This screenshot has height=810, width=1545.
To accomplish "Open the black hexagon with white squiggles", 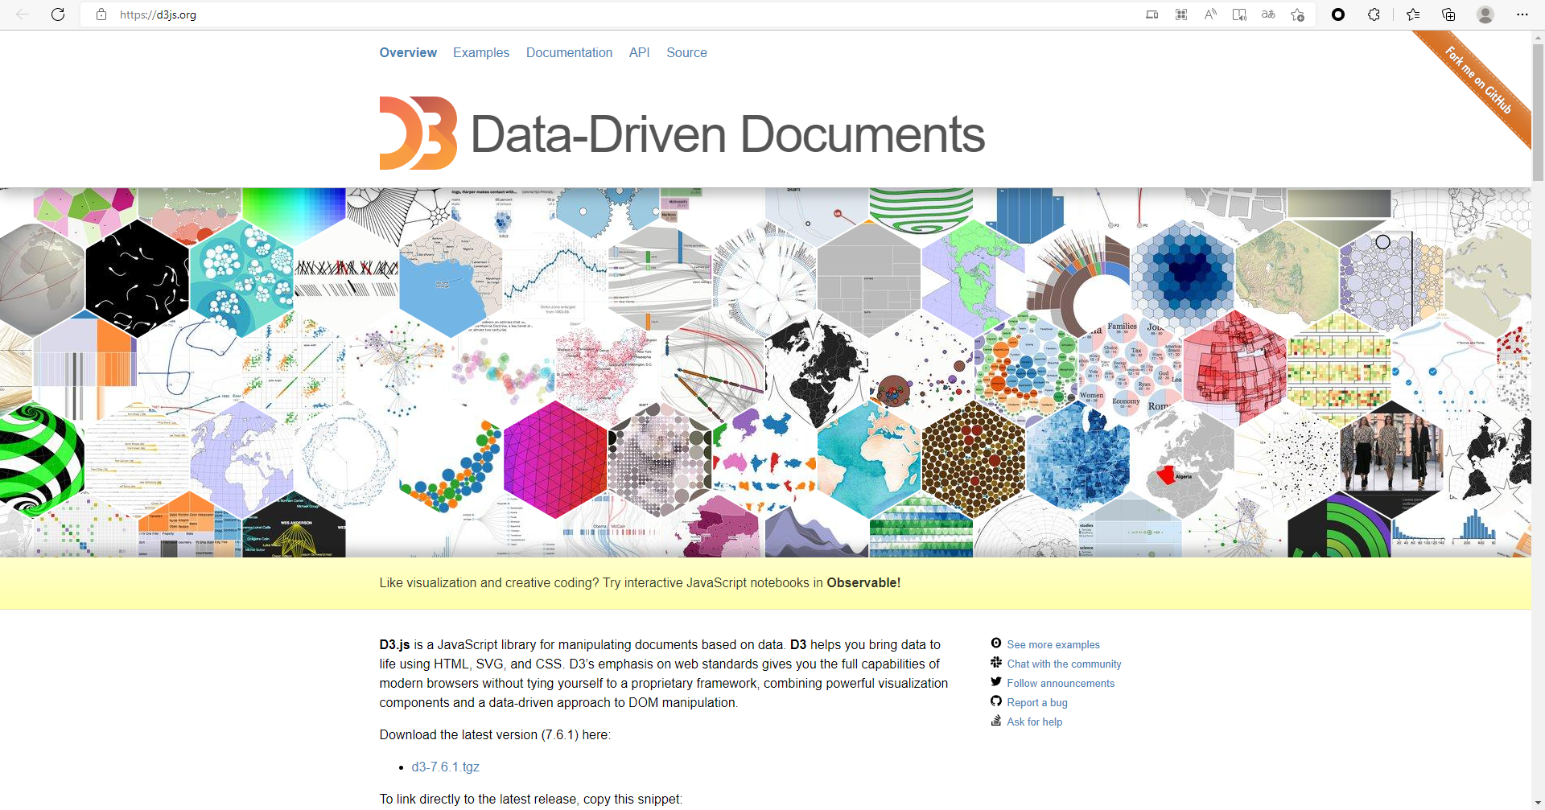I will [x=137, y=278].
